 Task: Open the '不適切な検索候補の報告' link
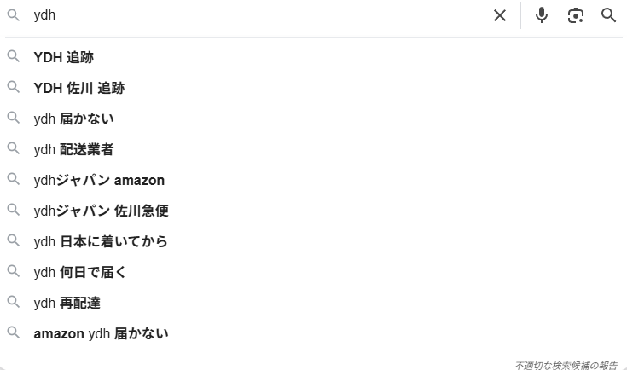pos(566,365)
